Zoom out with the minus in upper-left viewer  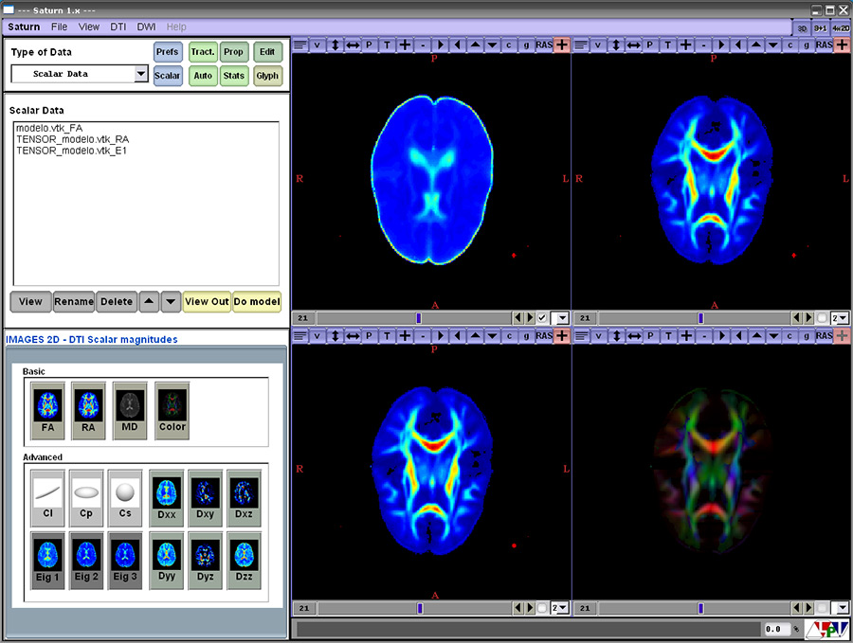[x=423, y=45]
